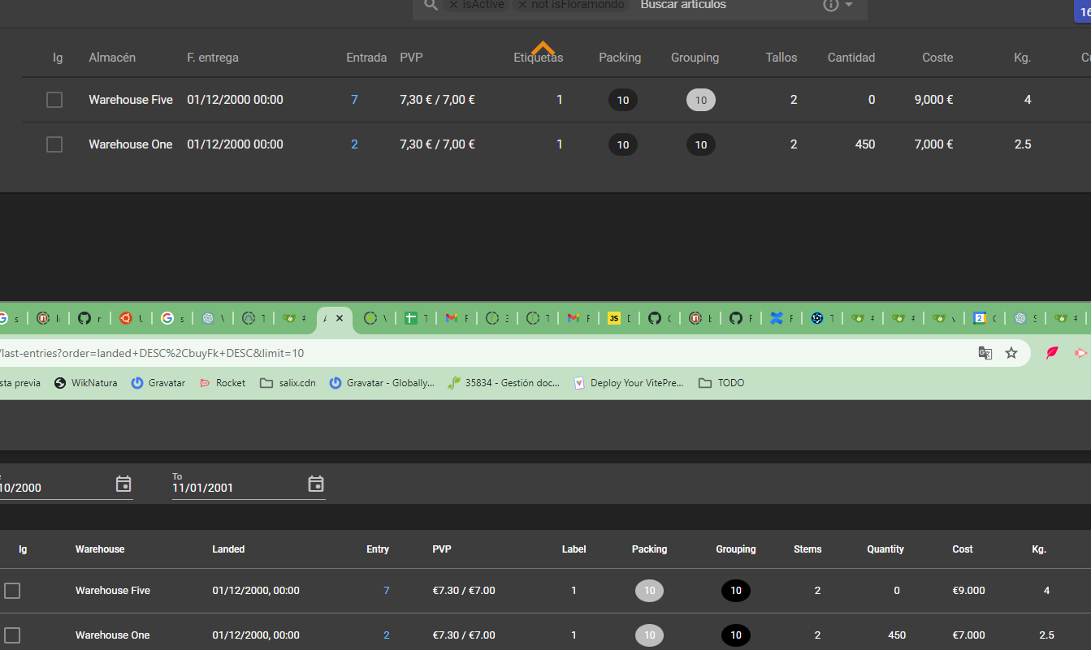Screen dimensions: 1091x650
Task: Click gray Grouping badge in Warehouse Five Spanish row
Action: click(701, 100)
